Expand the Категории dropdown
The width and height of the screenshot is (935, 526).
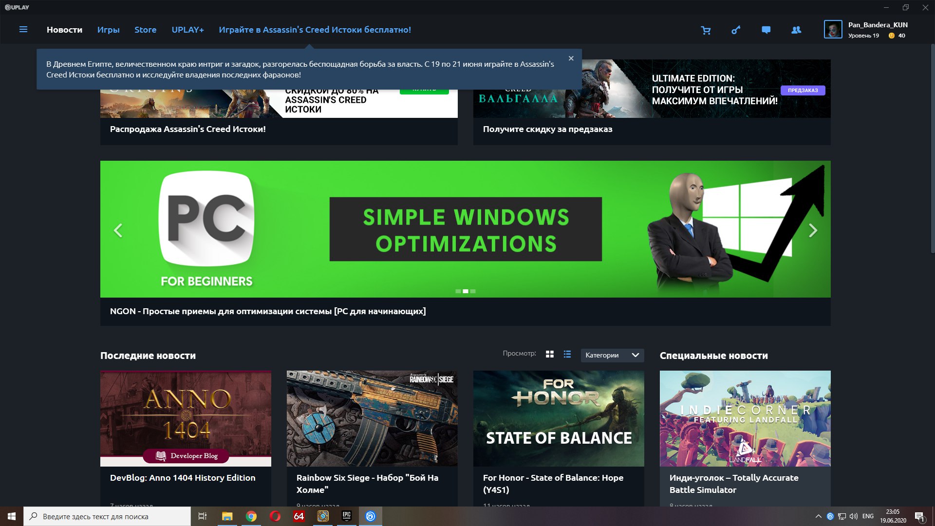[x=612, y=355]
